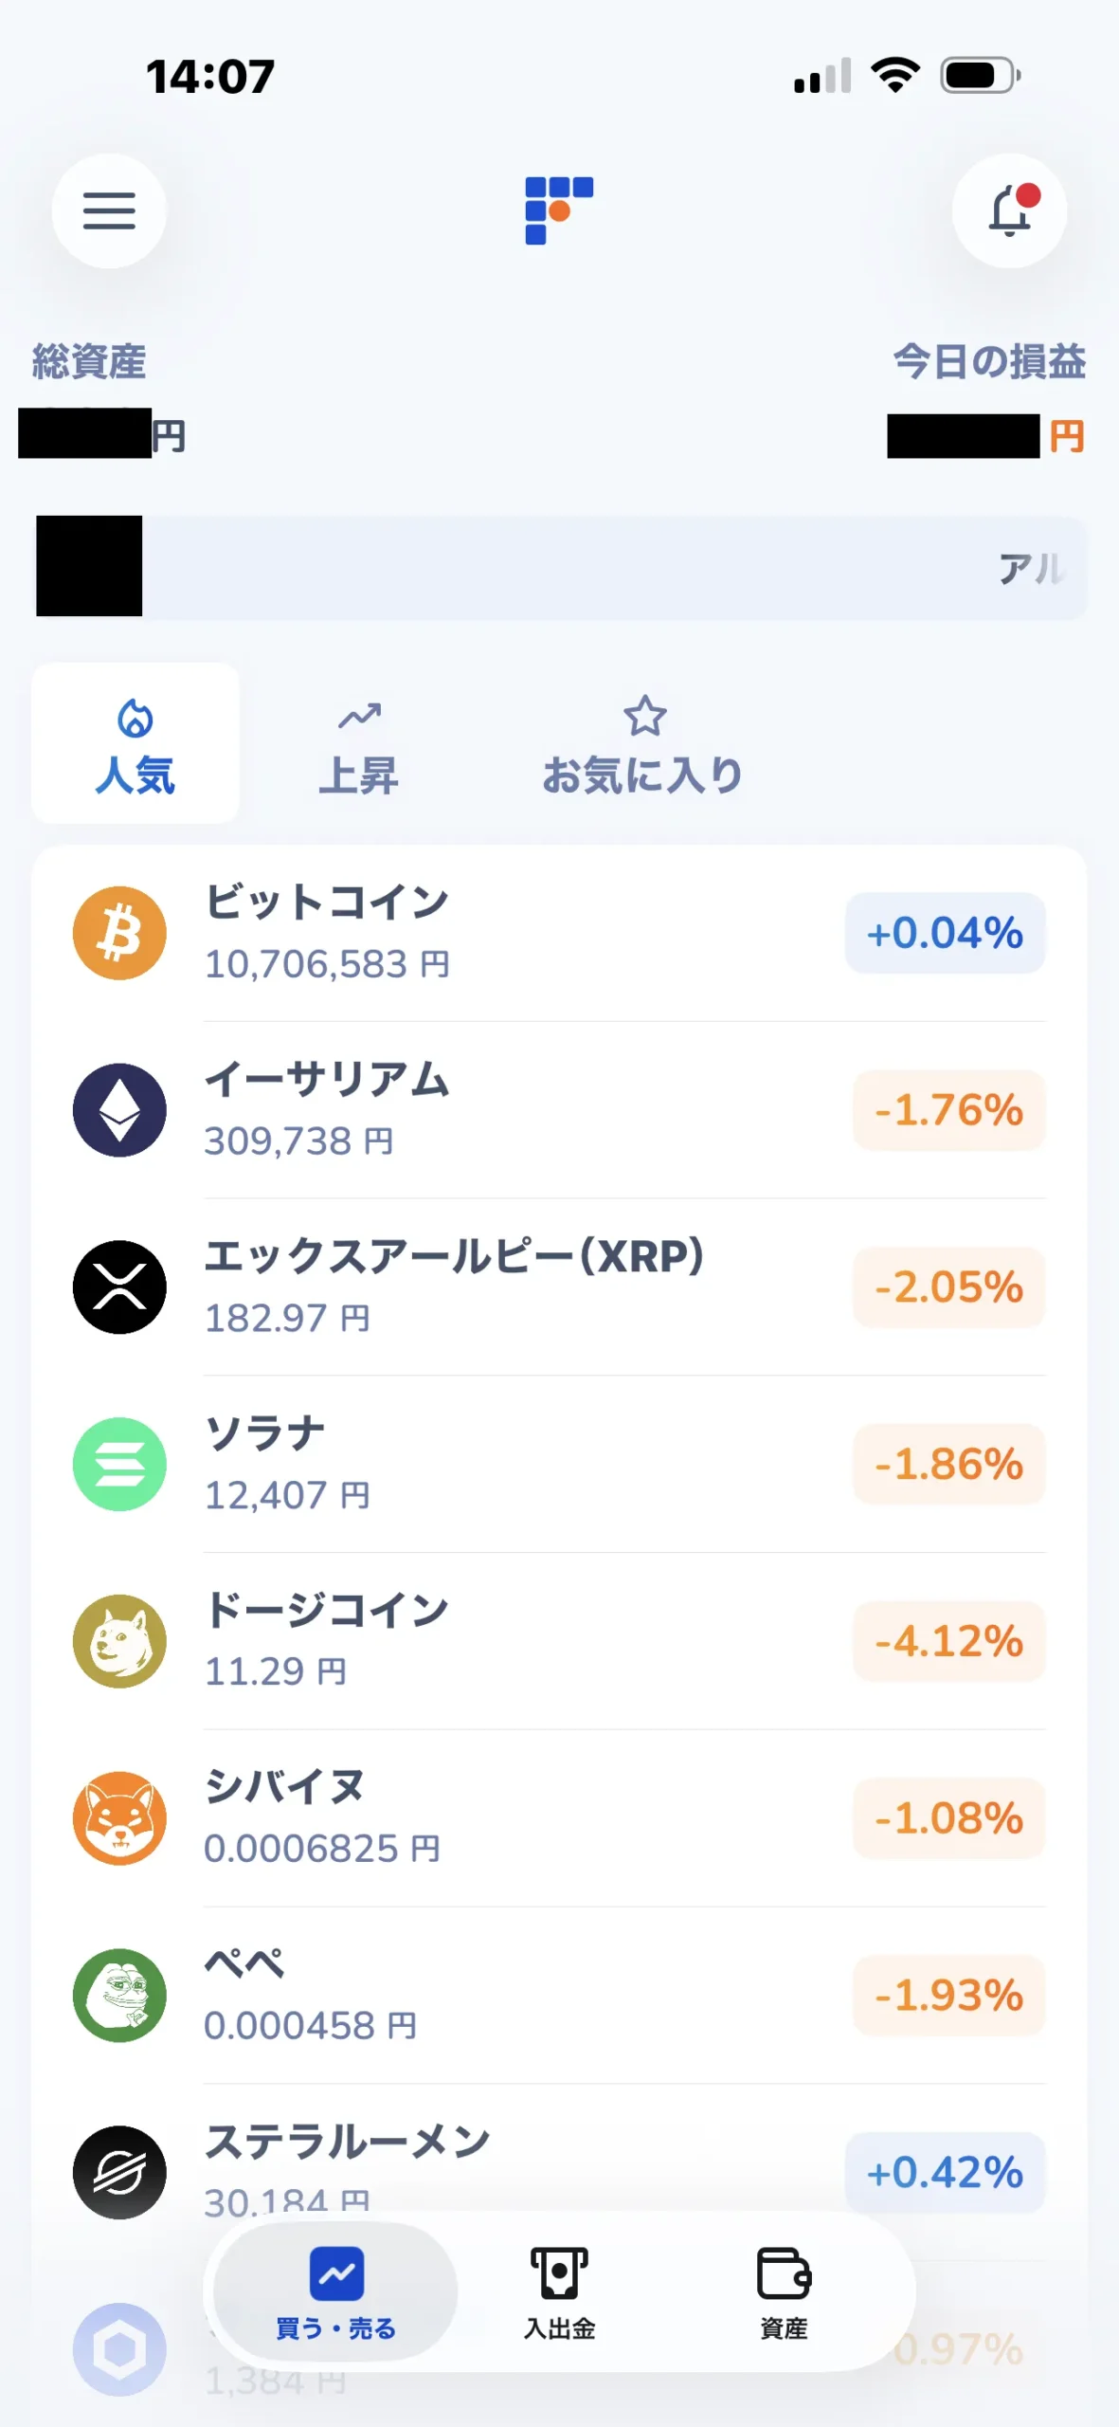Tap the Stellar Lumens icon
This screenshot has width=1119, height=2427.
[x=119, y=2173]
